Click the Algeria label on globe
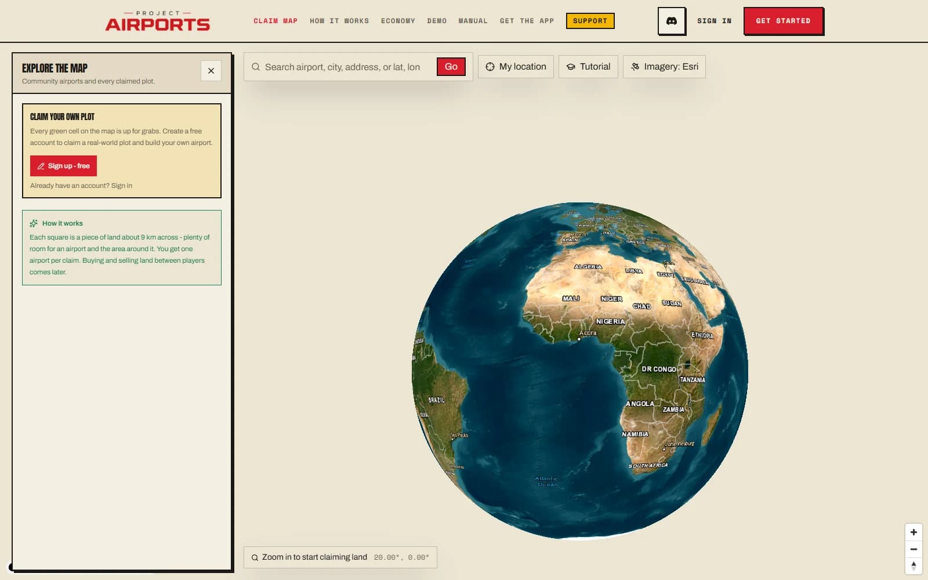 coord(588,267)
